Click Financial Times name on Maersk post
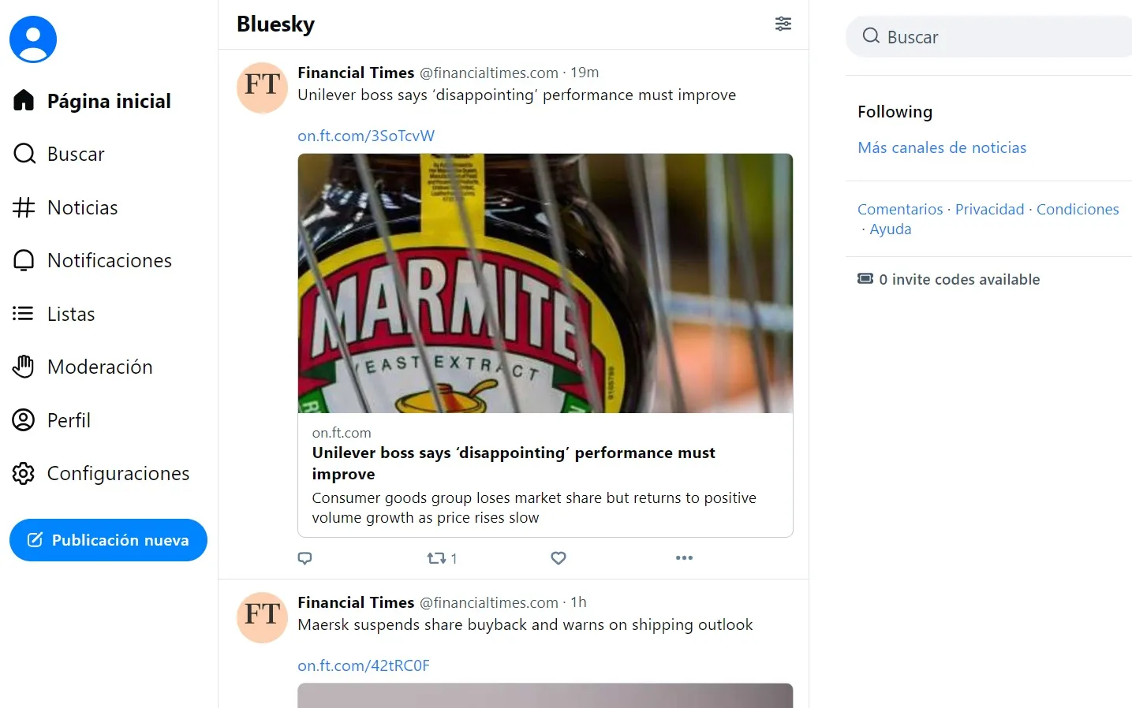Image resolution: width=1132 pixels, height=708 pixels. 356,602
